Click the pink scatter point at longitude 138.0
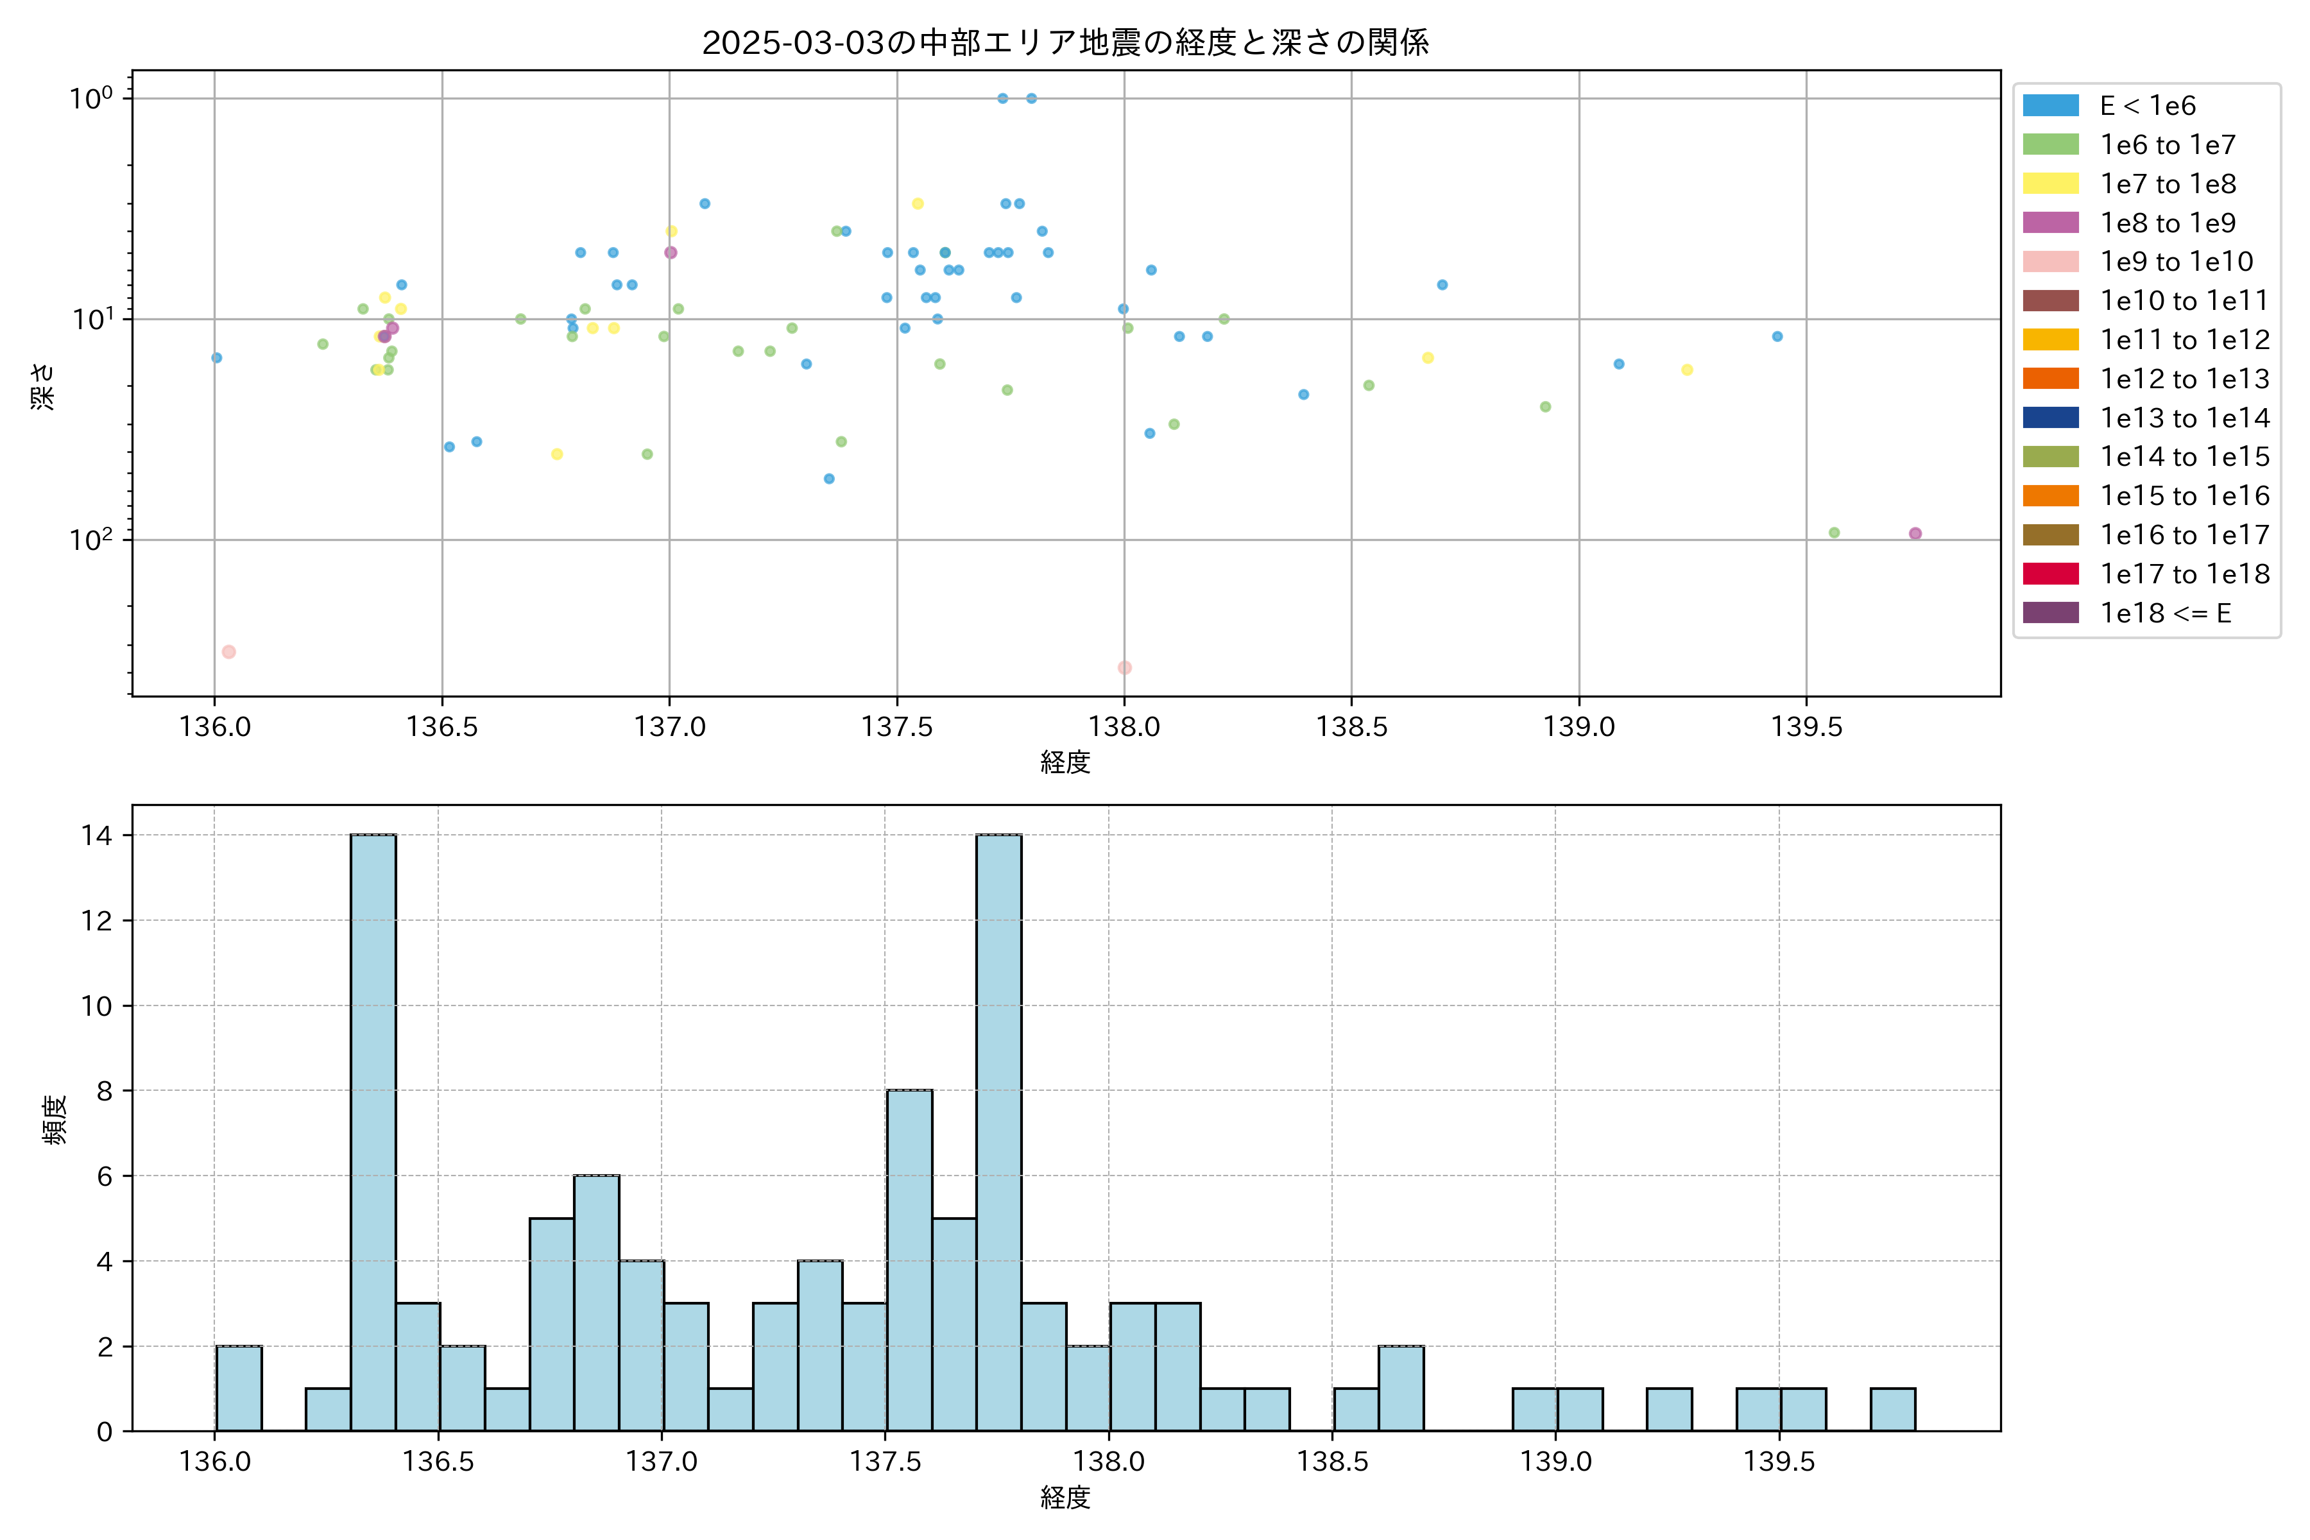 [1125, 668]
